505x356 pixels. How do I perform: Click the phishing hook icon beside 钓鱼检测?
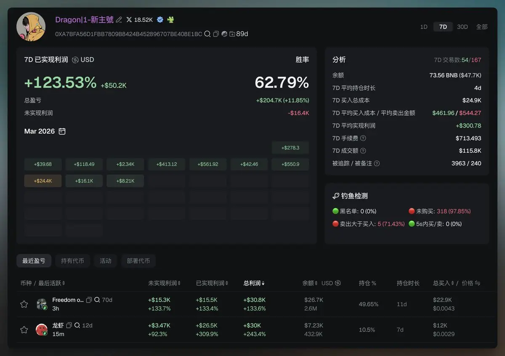pos(336,196)
